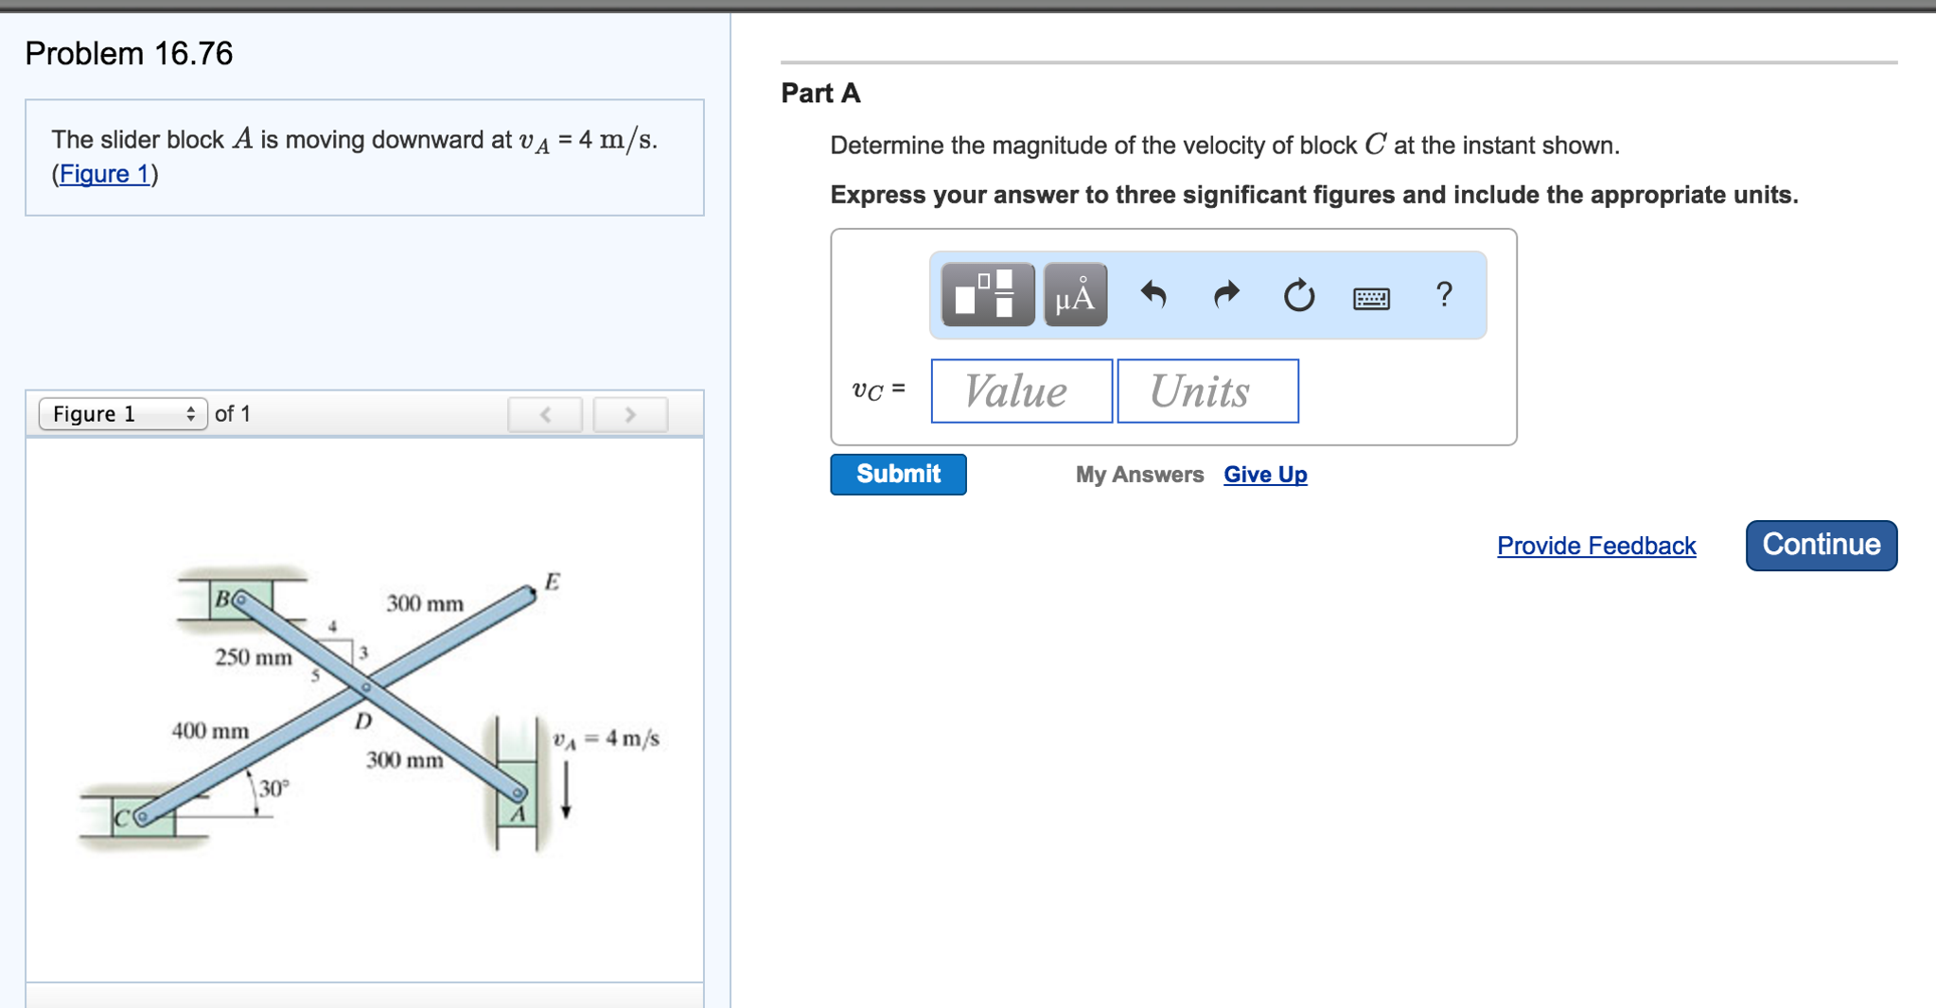The image size is (1936, 1008).
Task: Click inside the Value input field
Action: [x=1020, y=391]
